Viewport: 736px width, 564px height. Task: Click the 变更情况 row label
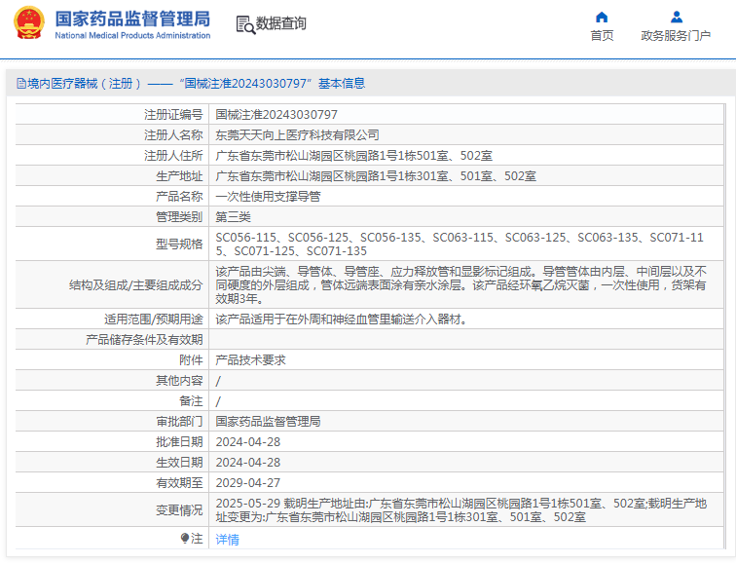coord(179,510)
